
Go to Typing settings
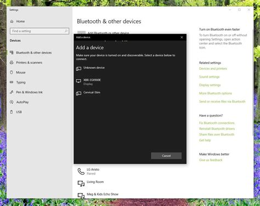21,82
